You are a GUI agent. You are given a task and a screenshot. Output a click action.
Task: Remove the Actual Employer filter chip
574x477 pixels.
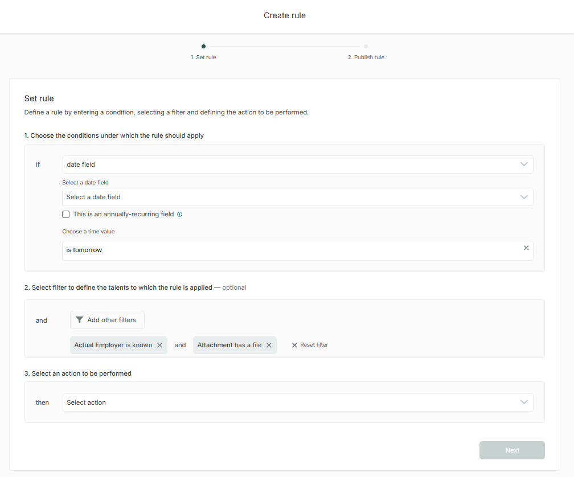pos(160,345)
